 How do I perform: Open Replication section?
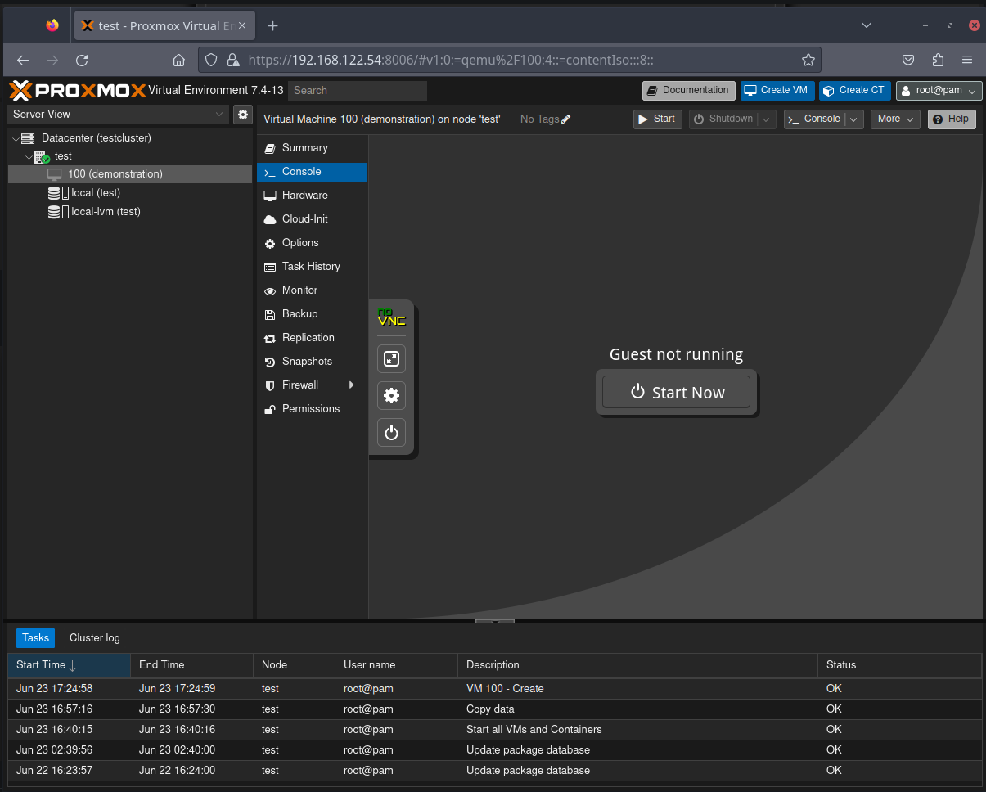pyautogui.click(x=312, y=338)
